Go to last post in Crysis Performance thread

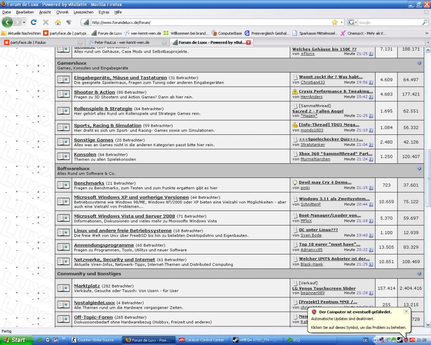click(371, 97)
